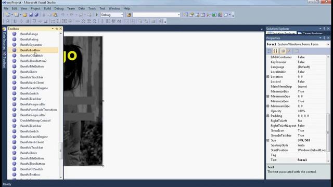Image resolution: width=333 pixels, height=187 pixels.
Task: Click the Make Same Size layout icon
Action: (65, 21)
